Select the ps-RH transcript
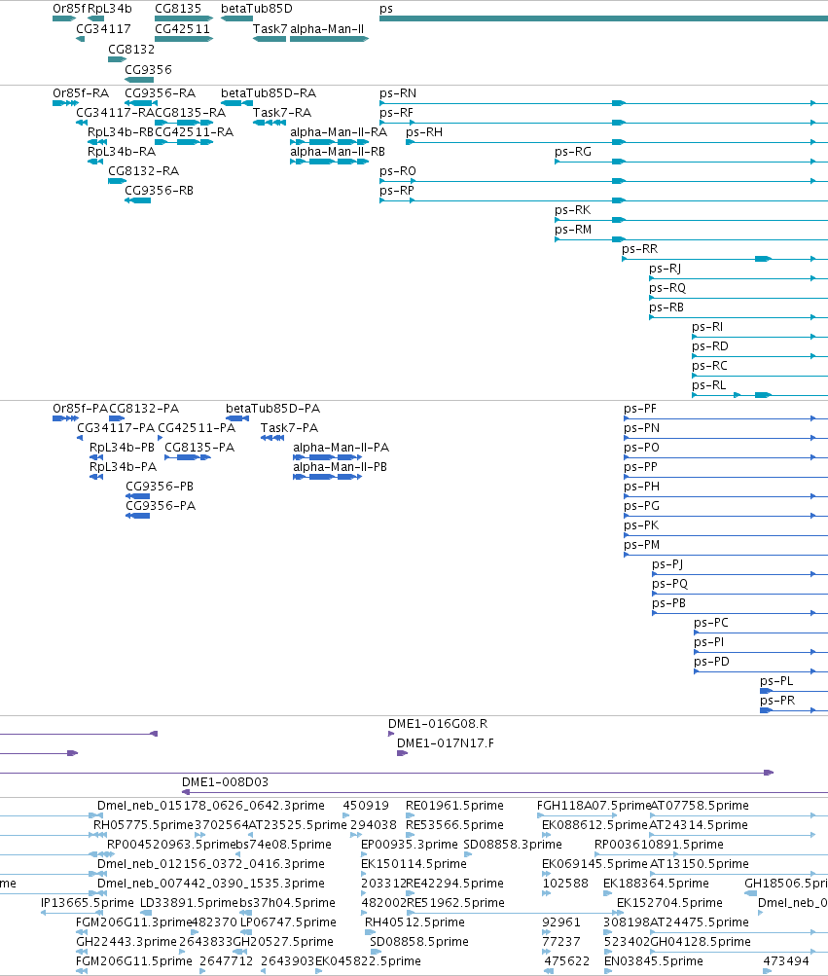 617,142
